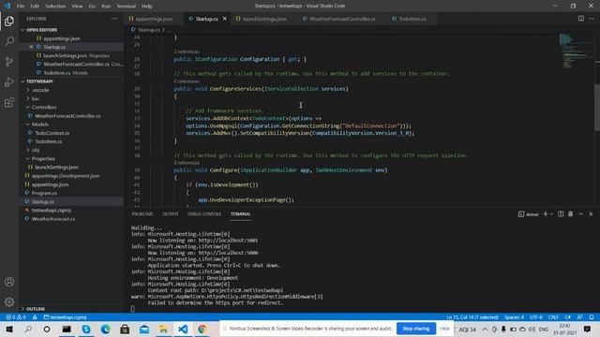Viewport: 600px width, 337px height.
Task: Close the terminal panel
Action: click(x=591, y=214)
